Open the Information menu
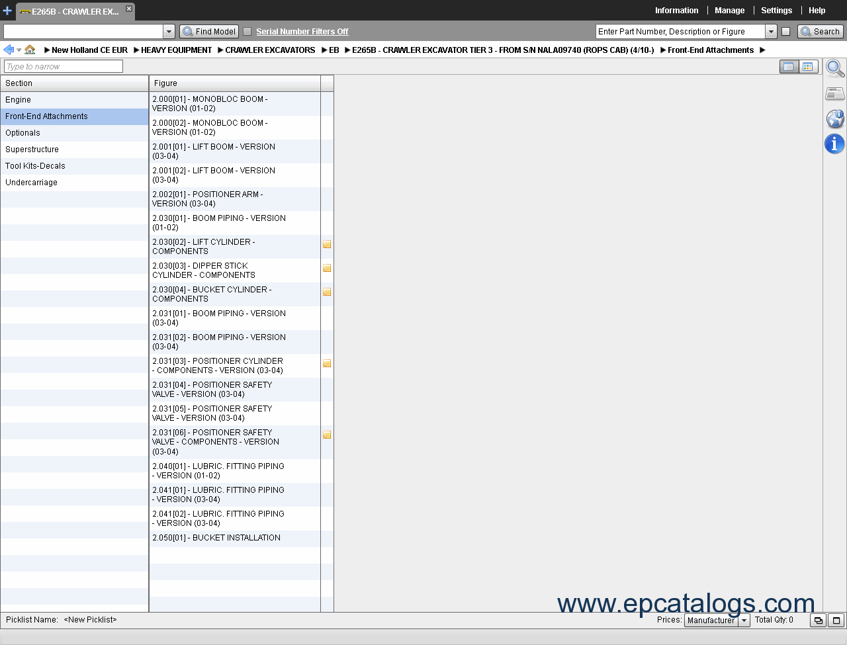This screenshot has height=645, width=847. [x=676, y=11]
